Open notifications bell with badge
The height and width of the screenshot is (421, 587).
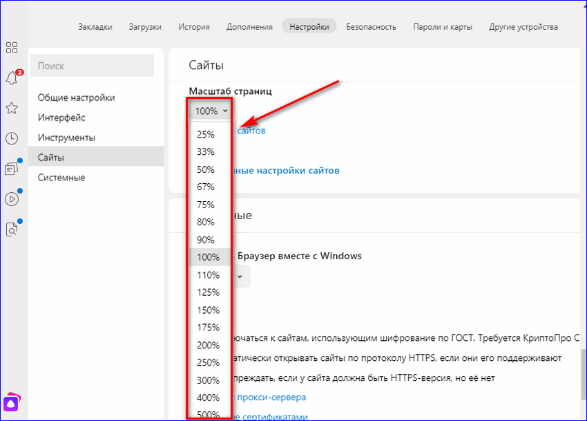point(12,78)
